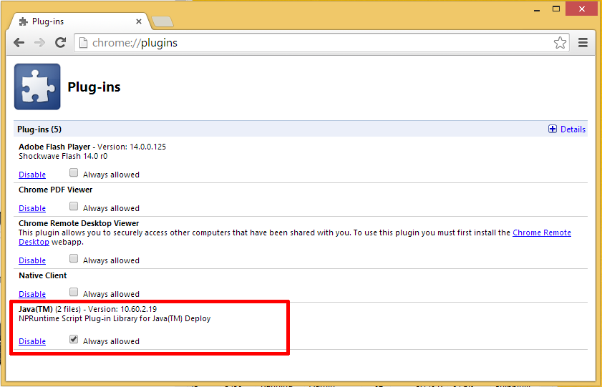602x387 pixels.
Task: Check Always allowed for Chrome Remote Desktop Viewer
Action: (x=74, y=258)
